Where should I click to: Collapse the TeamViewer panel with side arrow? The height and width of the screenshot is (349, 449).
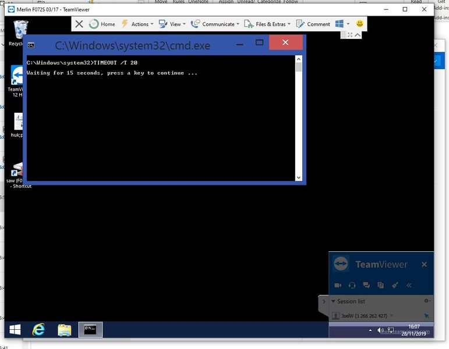click(x=324, y=301)
